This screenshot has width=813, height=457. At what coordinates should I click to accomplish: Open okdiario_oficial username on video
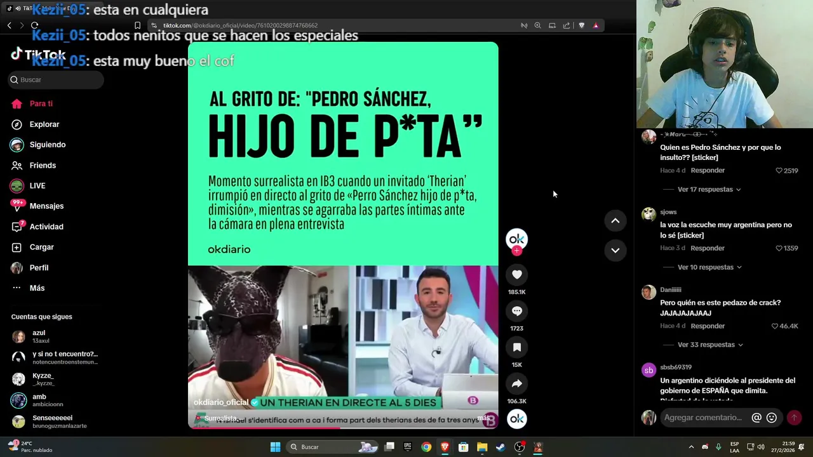(x=221, y=402)
